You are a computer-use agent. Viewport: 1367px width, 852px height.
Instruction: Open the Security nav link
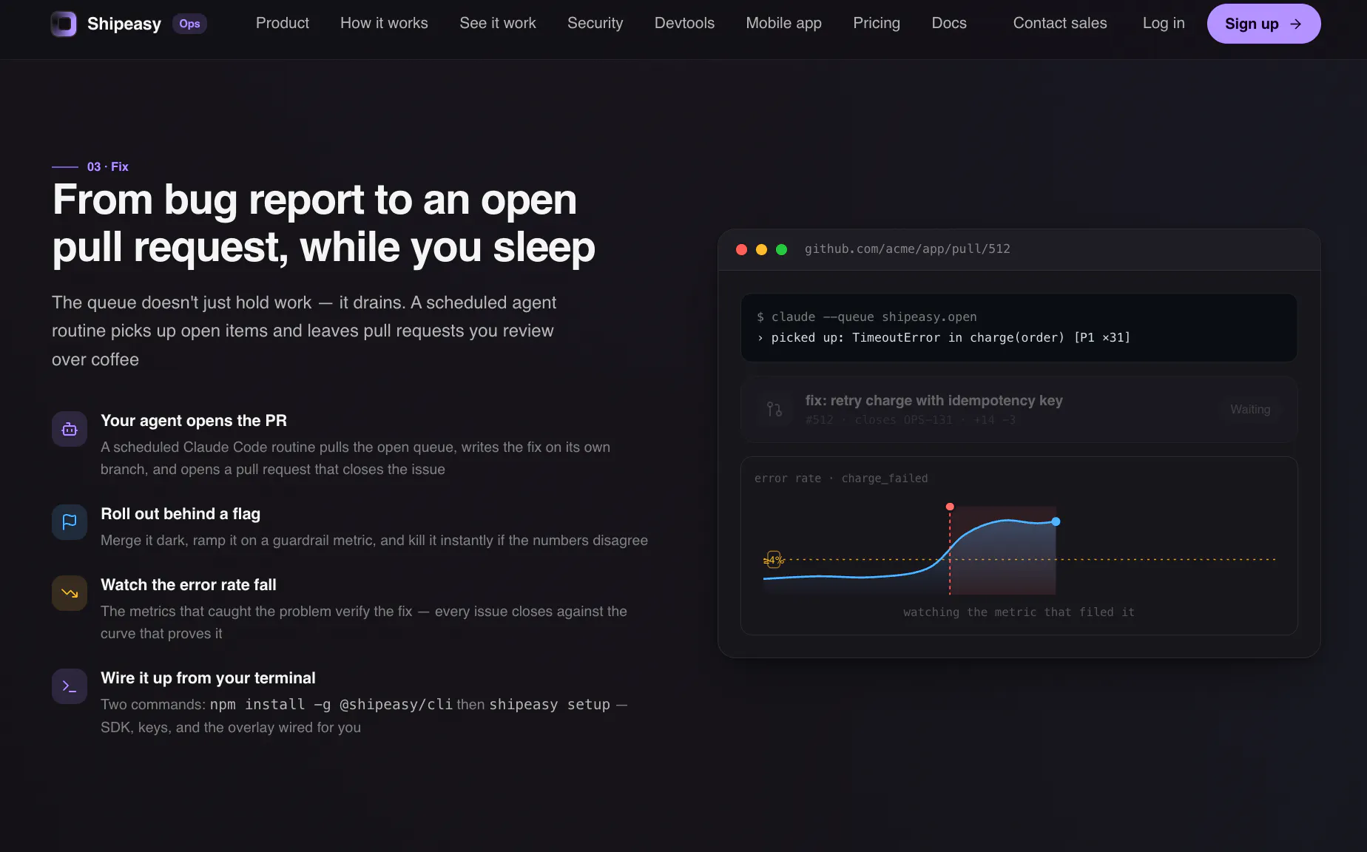[595, 23]
